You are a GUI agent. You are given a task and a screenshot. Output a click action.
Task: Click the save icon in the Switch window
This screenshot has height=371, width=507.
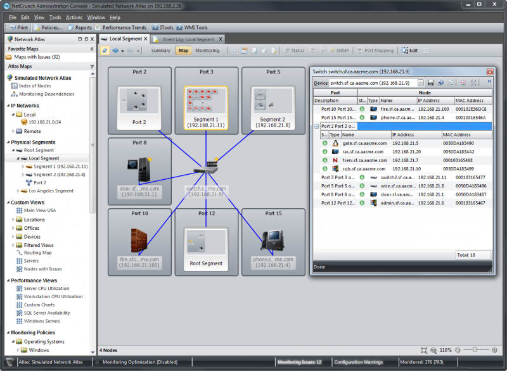coord(430,83)
